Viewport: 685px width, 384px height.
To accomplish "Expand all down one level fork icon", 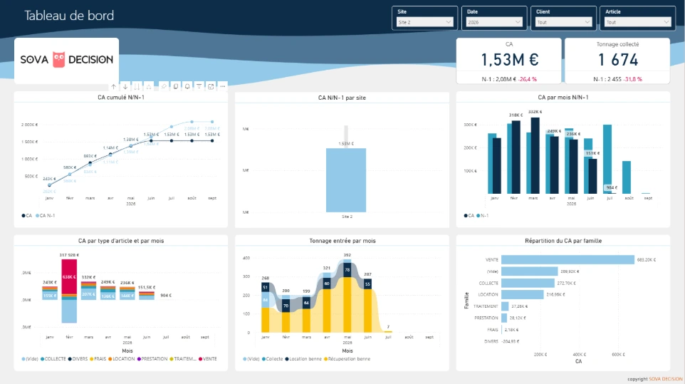I will pyautogui.click(x=149, y=86).
